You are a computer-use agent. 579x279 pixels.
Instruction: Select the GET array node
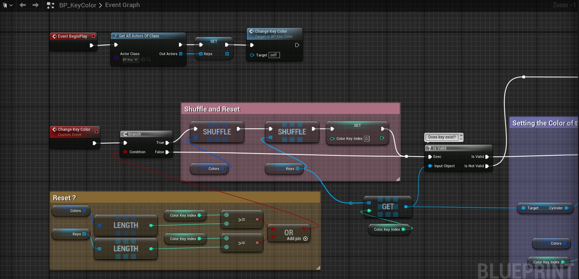point(388,207)
